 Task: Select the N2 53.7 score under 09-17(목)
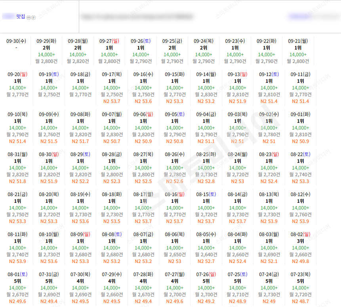[112, 101]
